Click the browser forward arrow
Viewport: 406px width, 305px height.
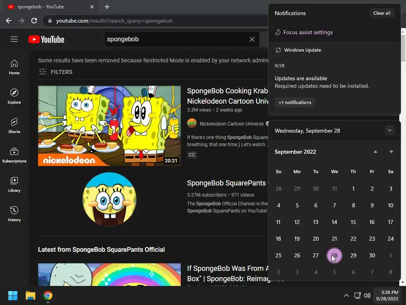21,21
